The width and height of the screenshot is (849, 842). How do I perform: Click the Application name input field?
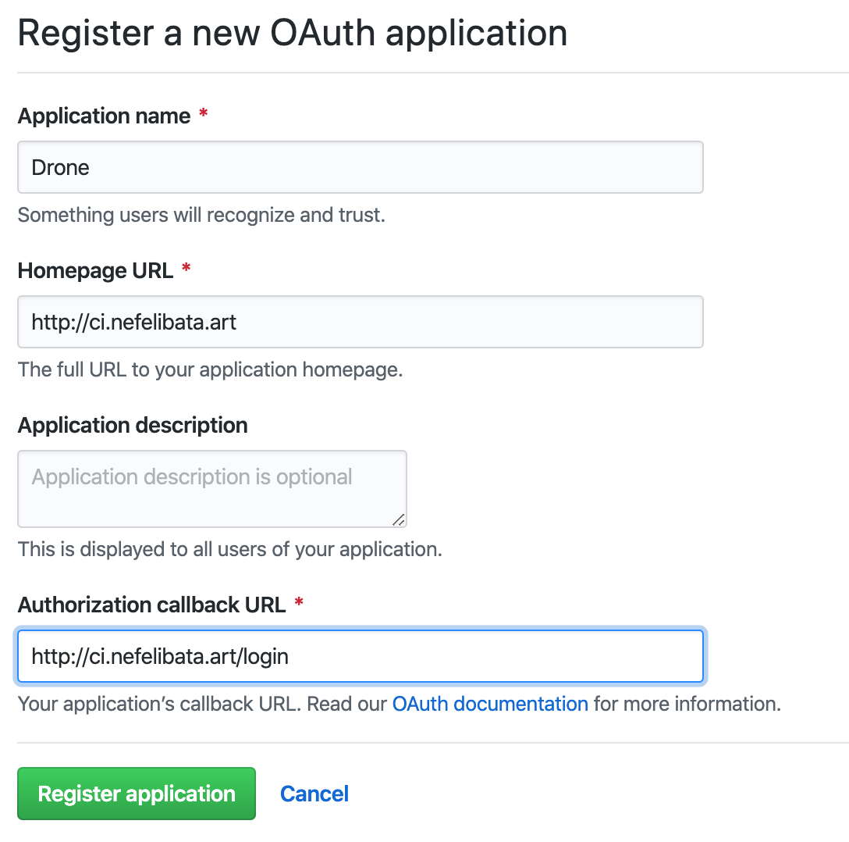[x=360, y=167]
